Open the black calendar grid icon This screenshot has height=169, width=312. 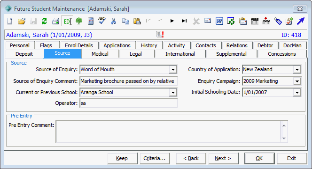[255, 21]
